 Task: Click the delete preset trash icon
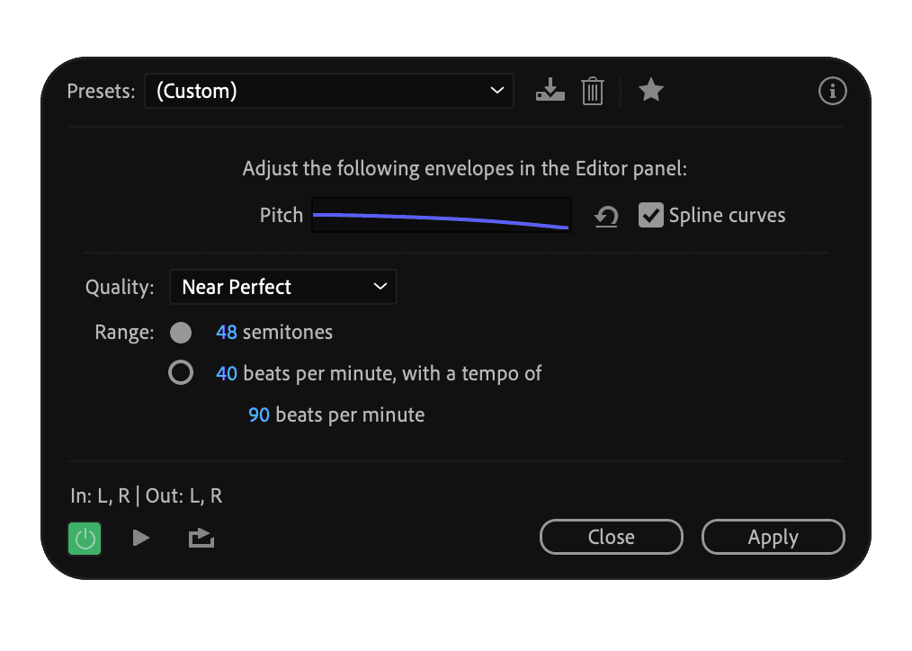tap(592, 91)
